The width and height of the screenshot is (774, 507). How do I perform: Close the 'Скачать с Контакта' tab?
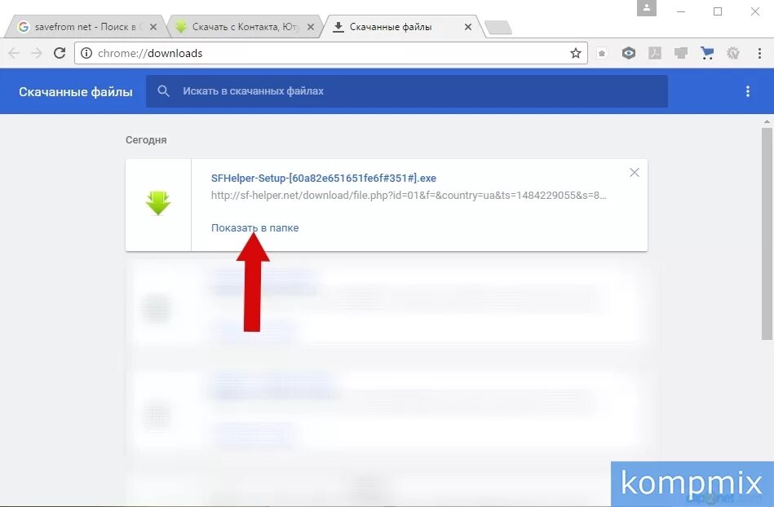[311, 27]
